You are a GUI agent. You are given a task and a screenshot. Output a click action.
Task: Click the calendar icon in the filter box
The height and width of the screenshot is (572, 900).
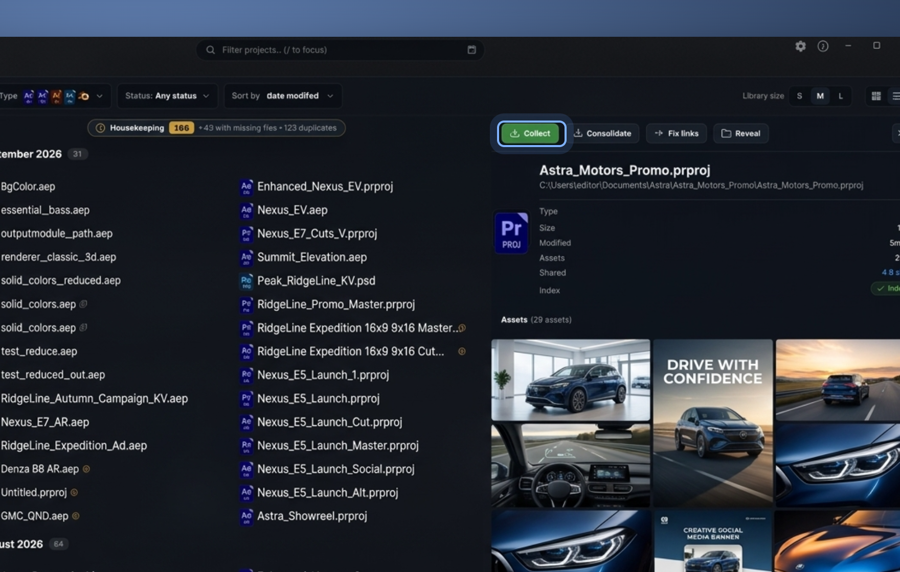click(471, 50)
